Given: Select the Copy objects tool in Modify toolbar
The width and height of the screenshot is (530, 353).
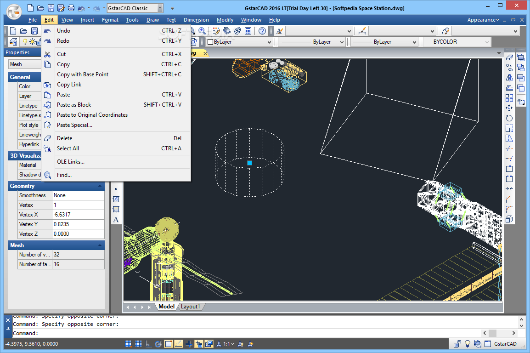Looking at the screenshot, I should (x=509, y=68).
